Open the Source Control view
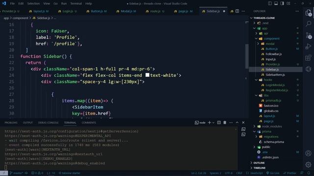Viewport: 314px width, 176px height. [x=309, y=35]
